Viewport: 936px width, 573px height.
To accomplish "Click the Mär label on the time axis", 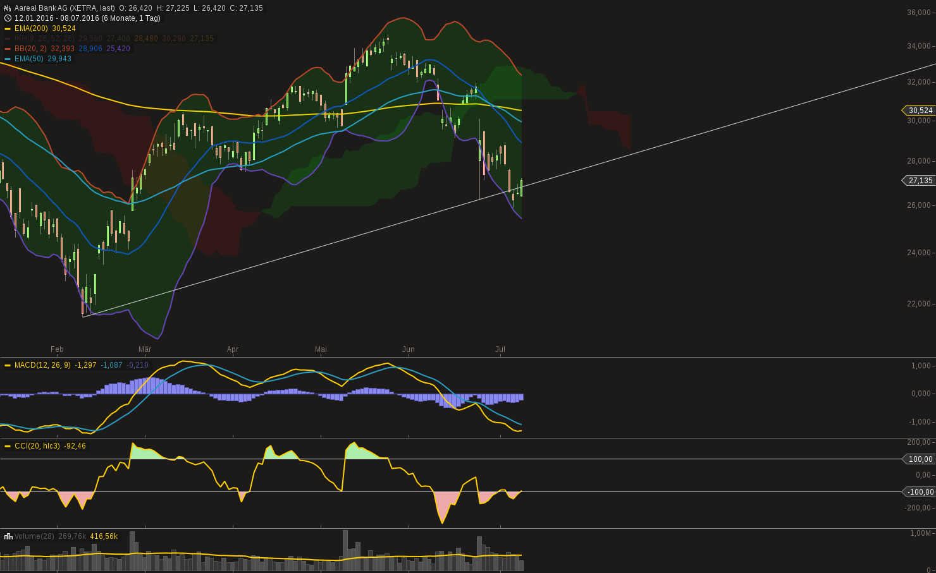I will click(145, 349).
